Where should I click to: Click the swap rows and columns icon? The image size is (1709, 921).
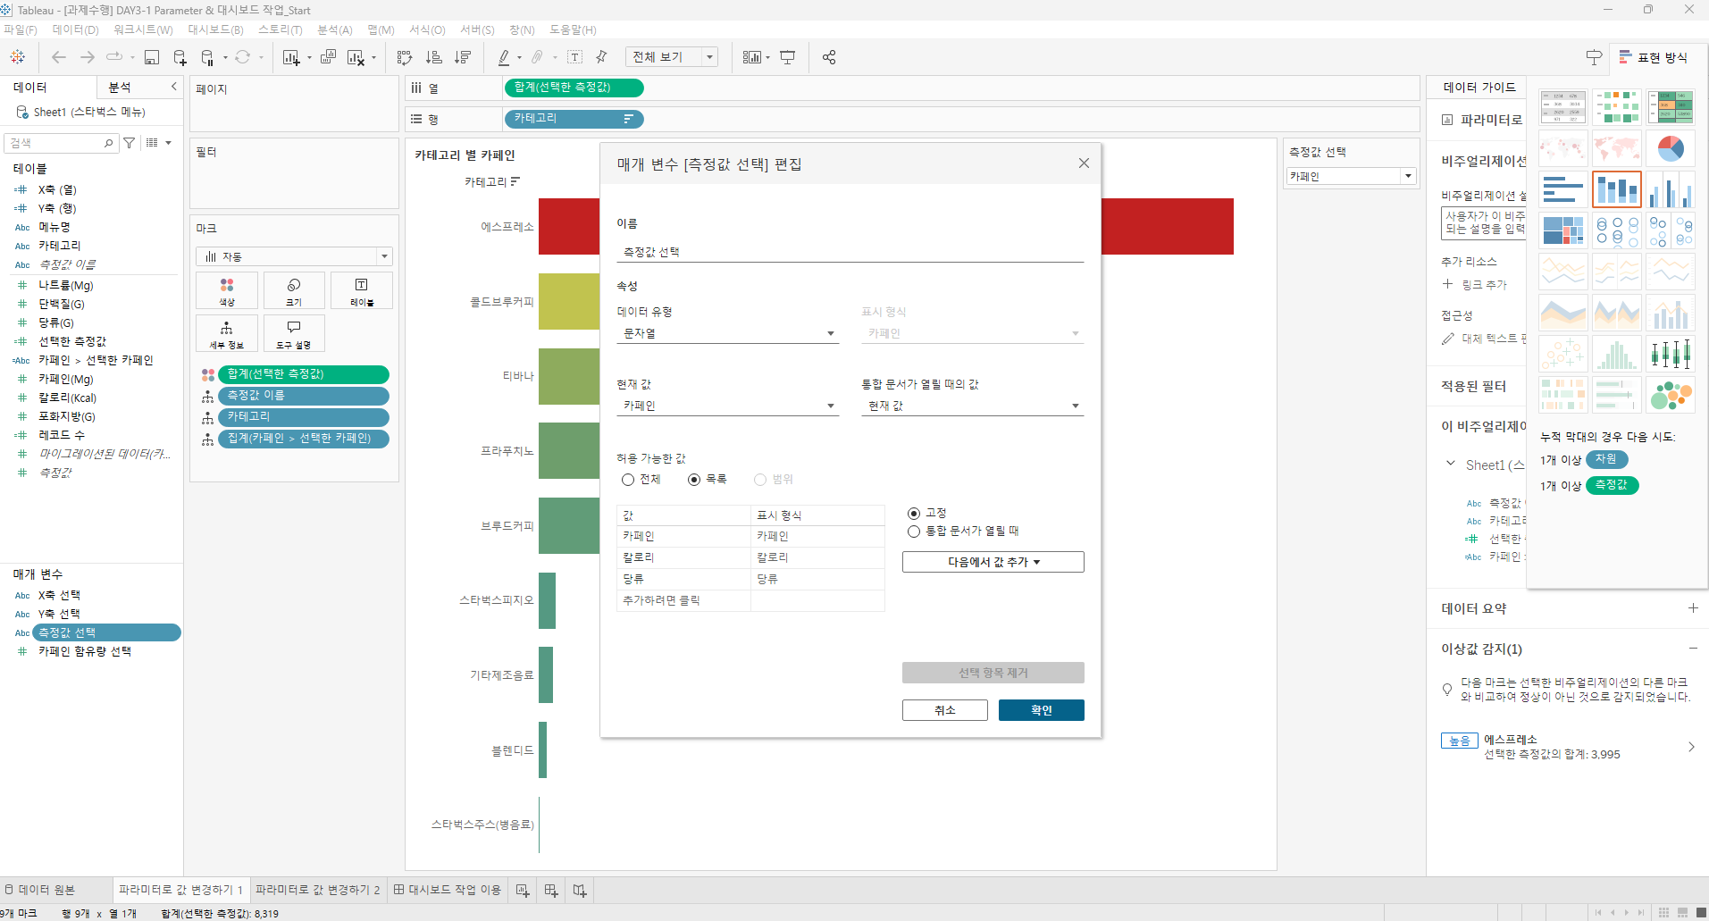click(405, 57)
